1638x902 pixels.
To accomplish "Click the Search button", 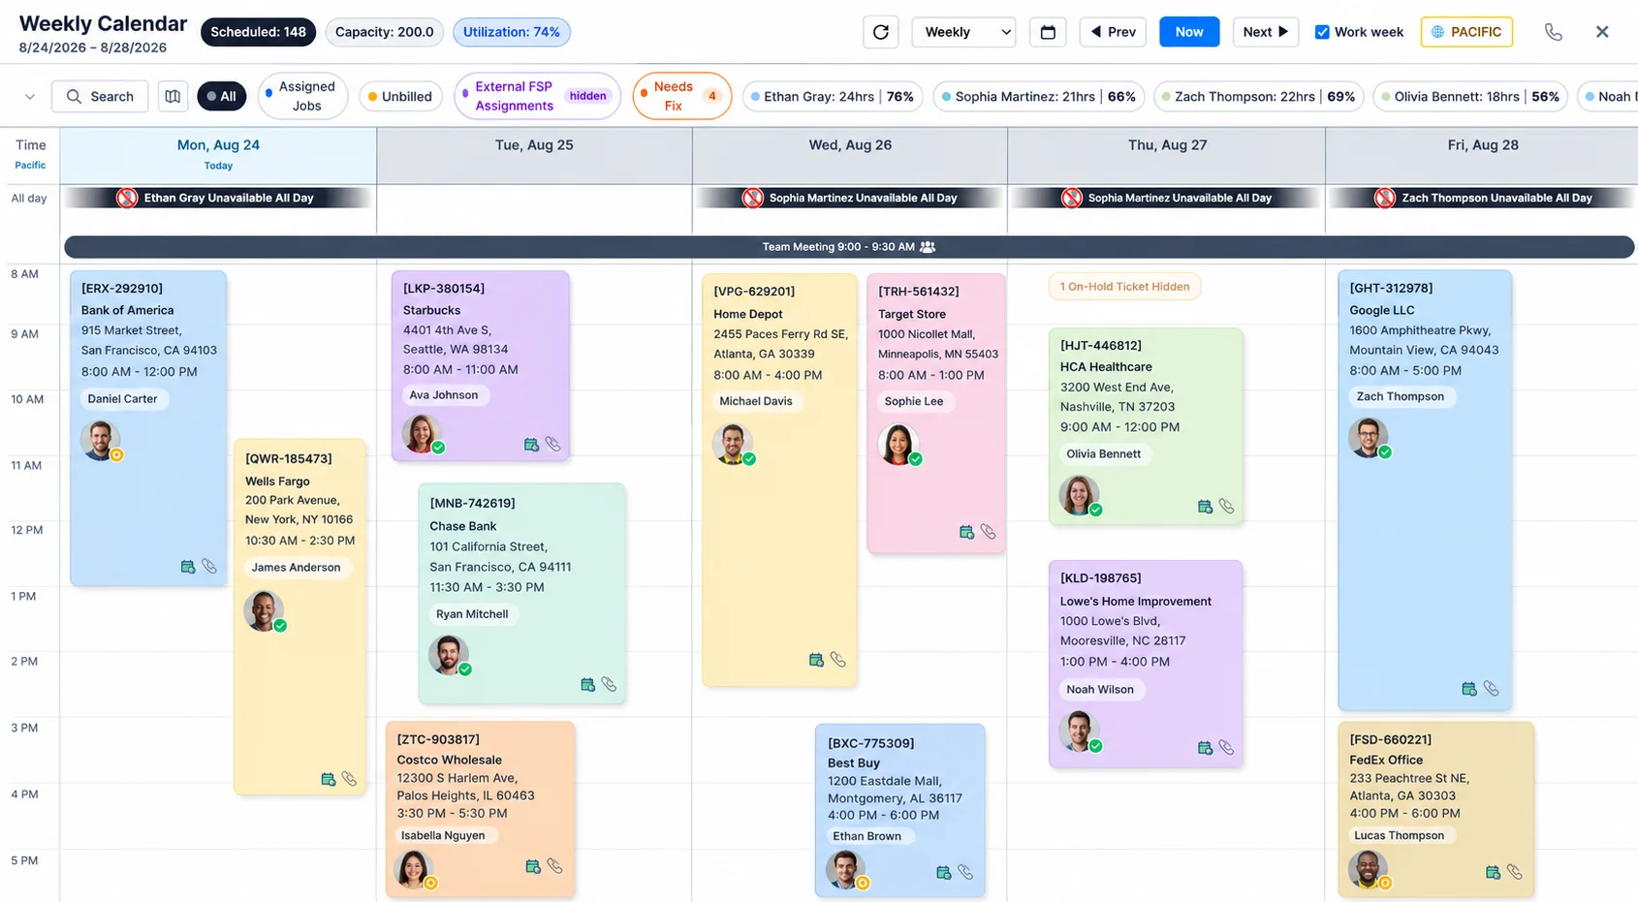I will click(x=100, y=96).
